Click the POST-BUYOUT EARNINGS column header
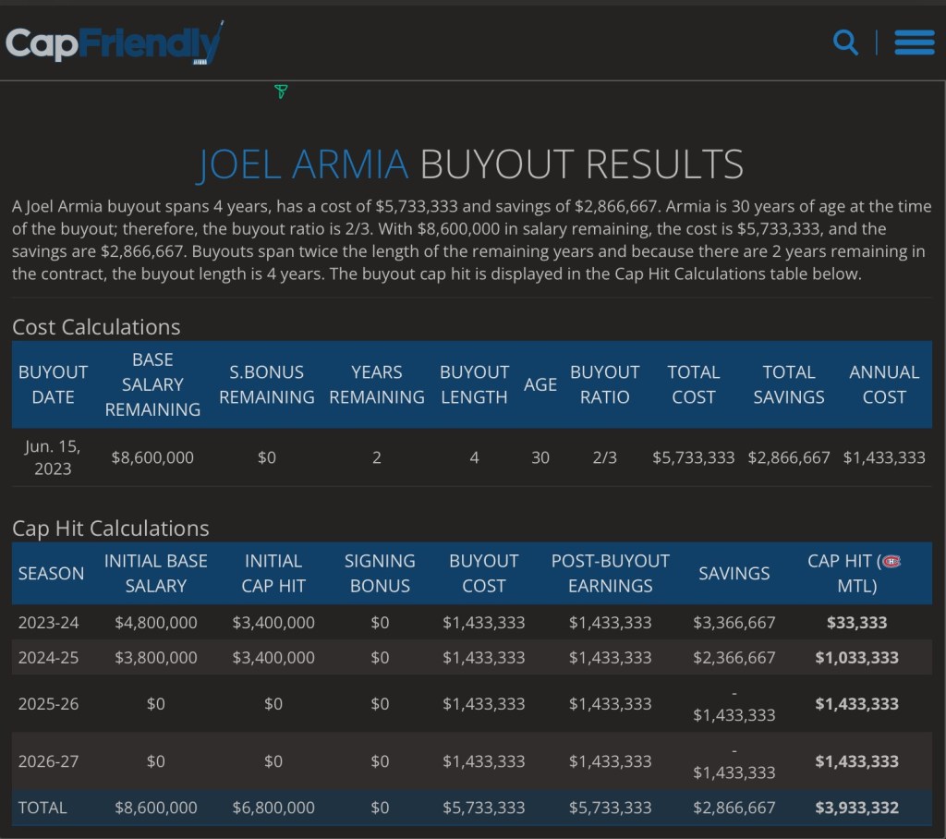The image size is (946, 839). (x=610, y=573)
